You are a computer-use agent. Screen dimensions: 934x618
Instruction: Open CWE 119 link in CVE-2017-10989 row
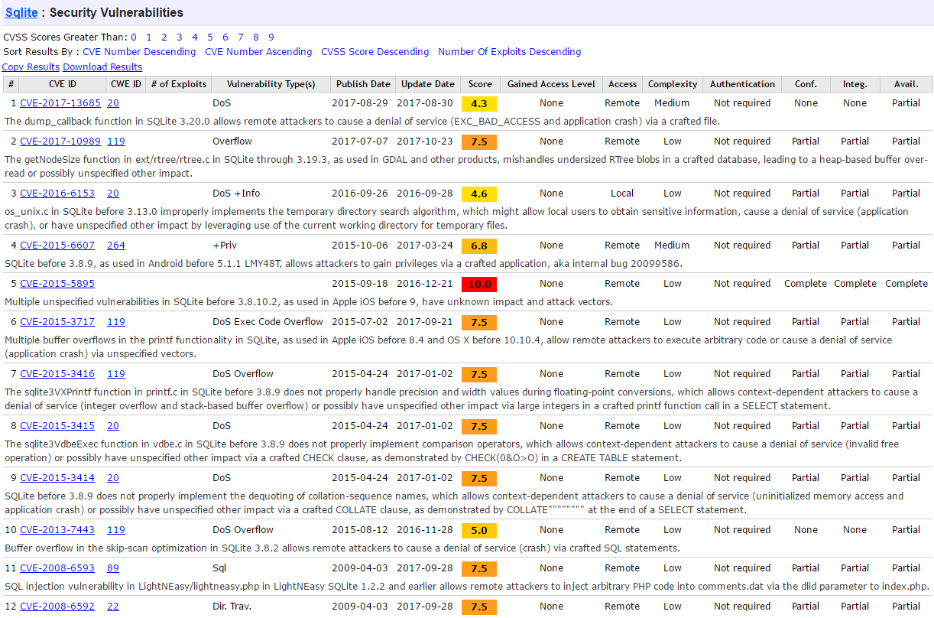click(x=116, y=141)
